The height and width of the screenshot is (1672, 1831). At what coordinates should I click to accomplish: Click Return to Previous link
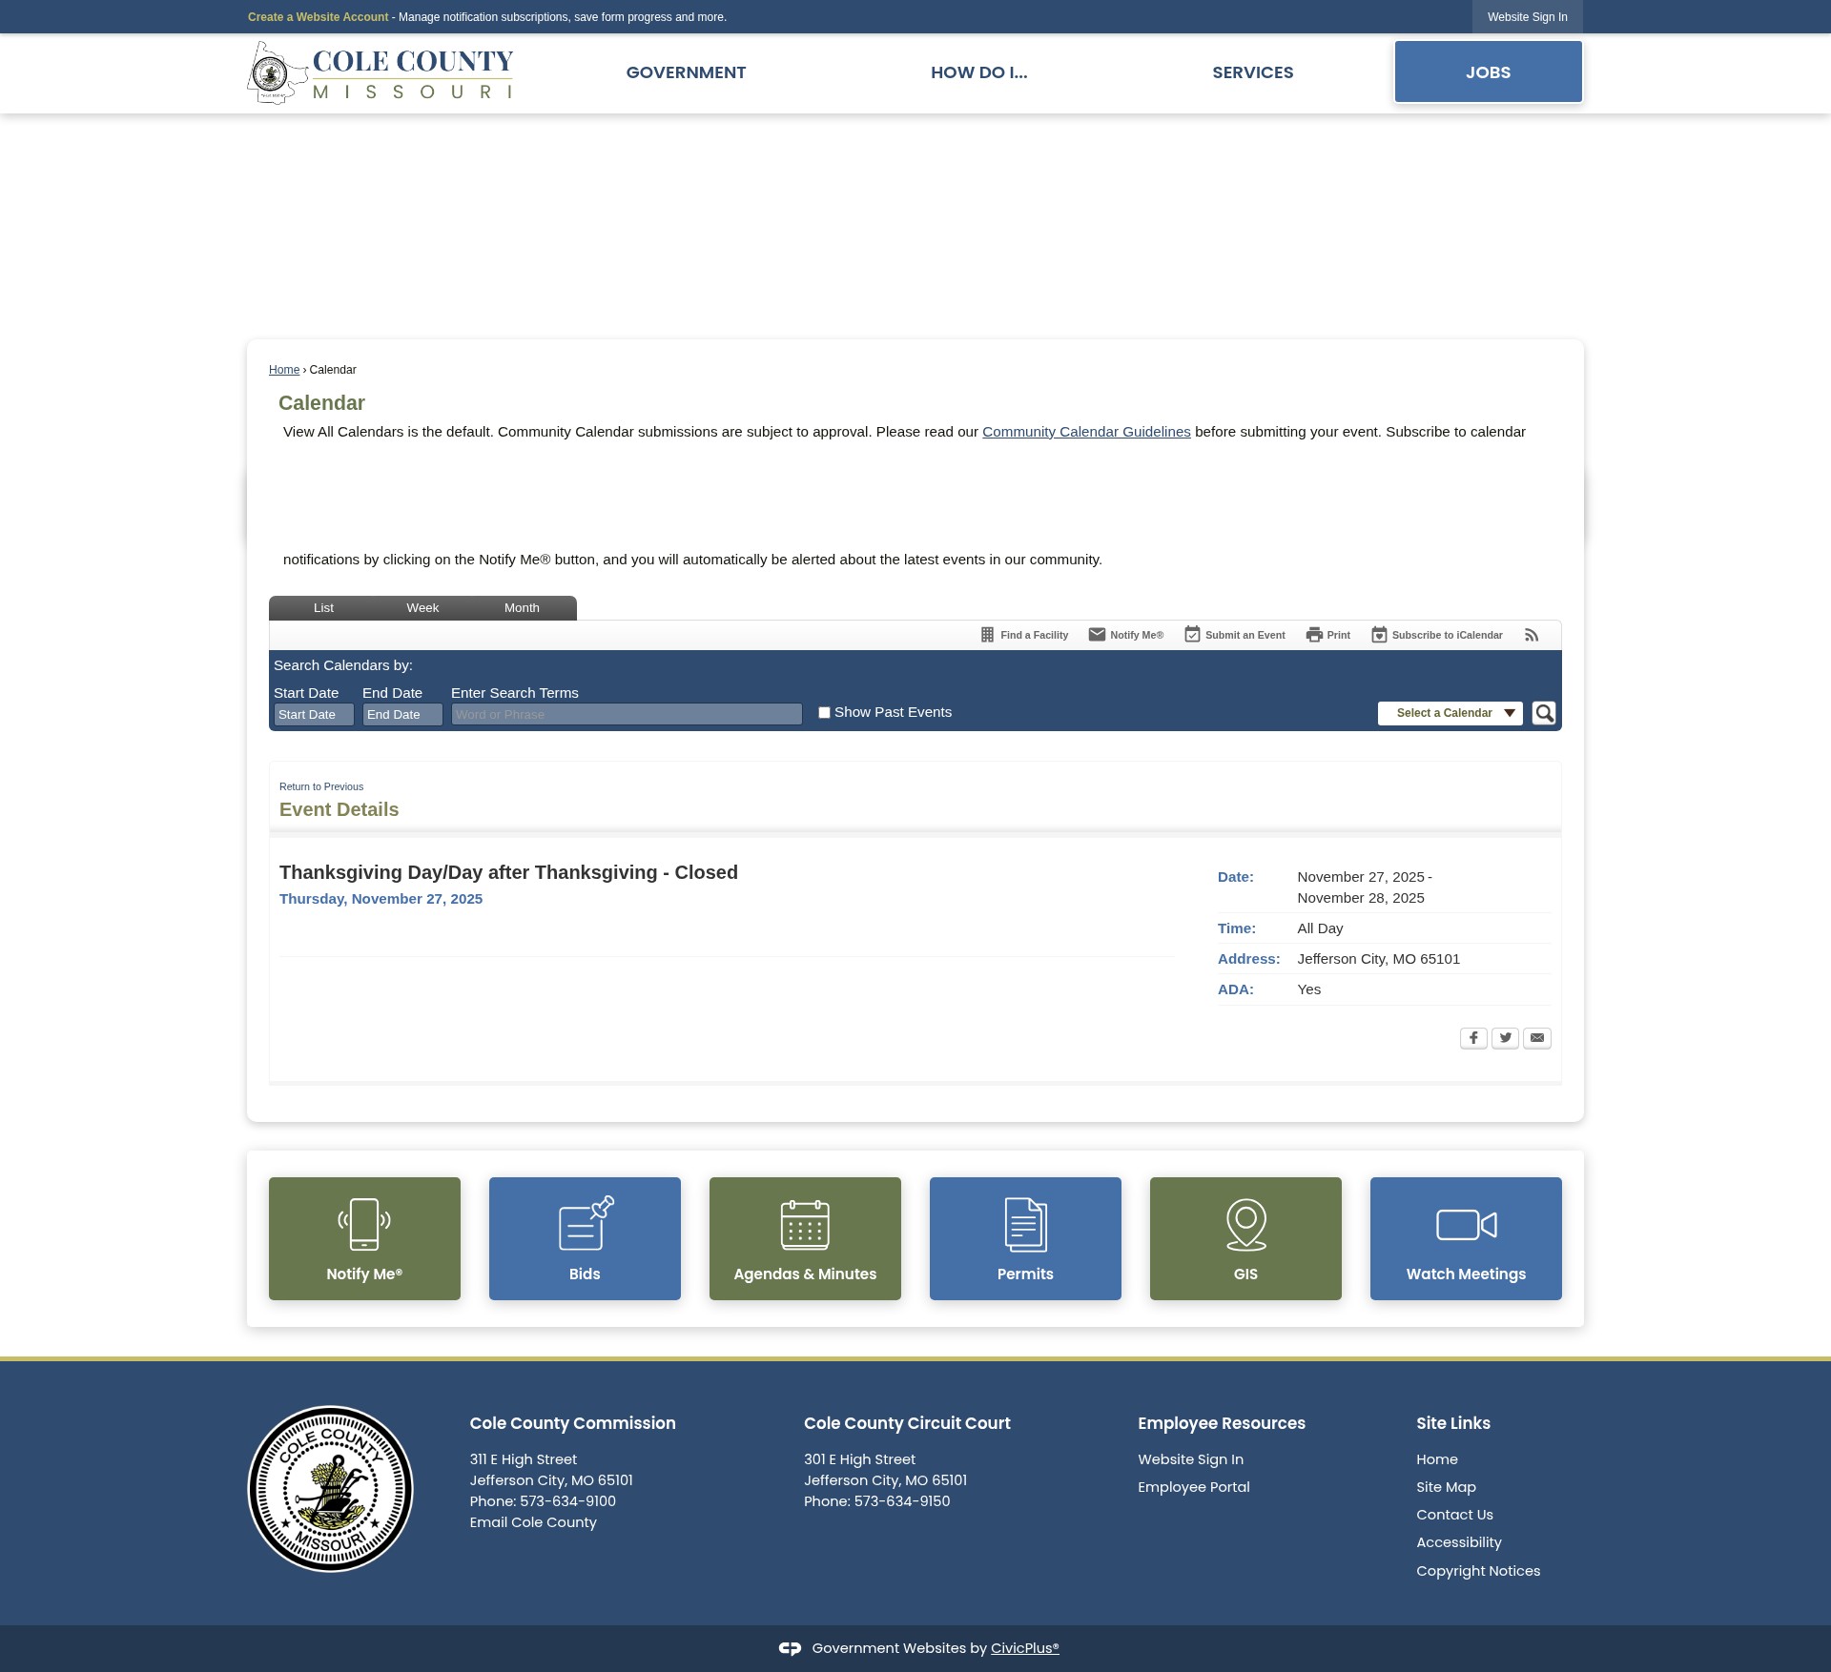321,786
